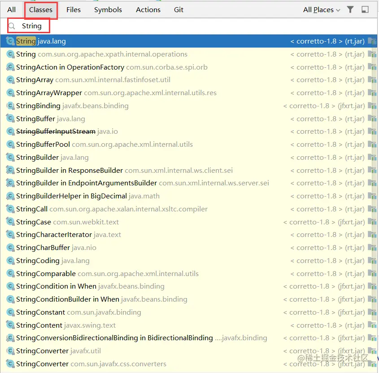Open StringContent javax.swing.text
This screenshot has width=379, height=373.
tap(188, 325)
